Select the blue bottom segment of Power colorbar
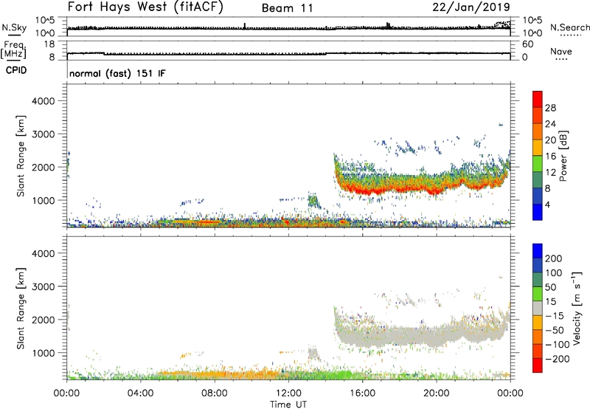 [538, 212]
